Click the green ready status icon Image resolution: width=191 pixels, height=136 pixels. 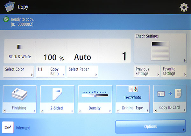point(6,19)
